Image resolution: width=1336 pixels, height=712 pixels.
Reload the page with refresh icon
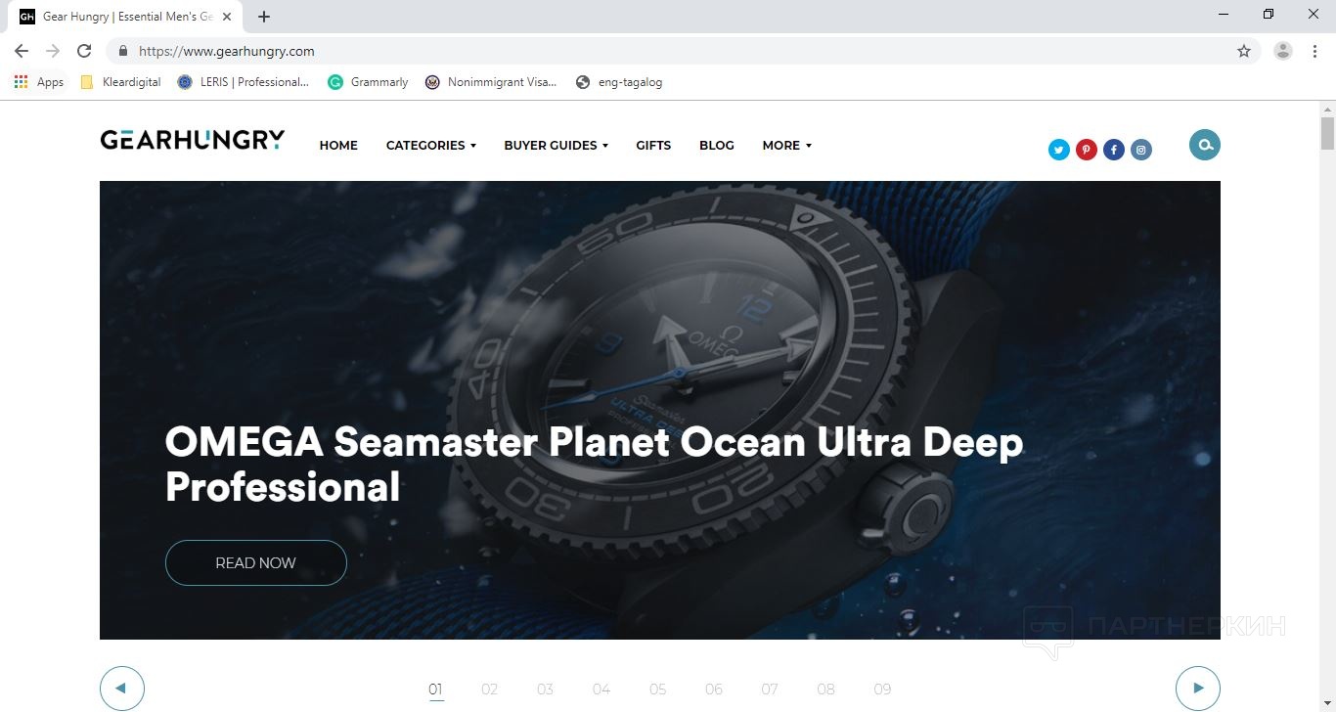[84, 51]
